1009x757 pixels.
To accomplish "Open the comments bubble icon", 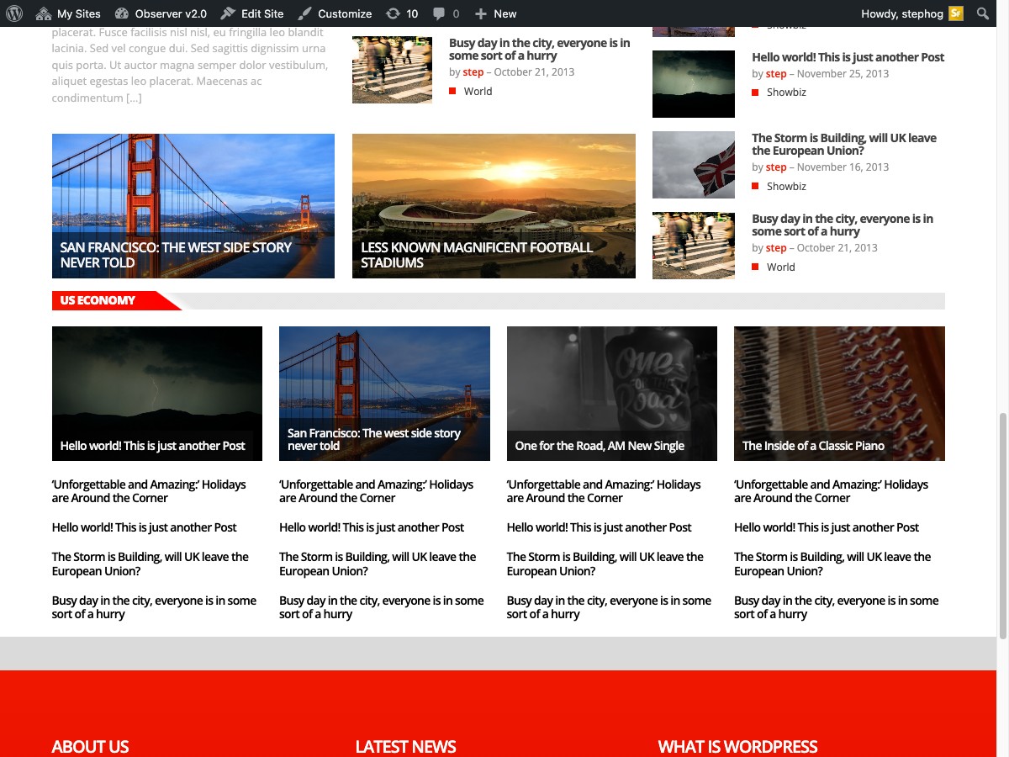I will tap(446, 13).
